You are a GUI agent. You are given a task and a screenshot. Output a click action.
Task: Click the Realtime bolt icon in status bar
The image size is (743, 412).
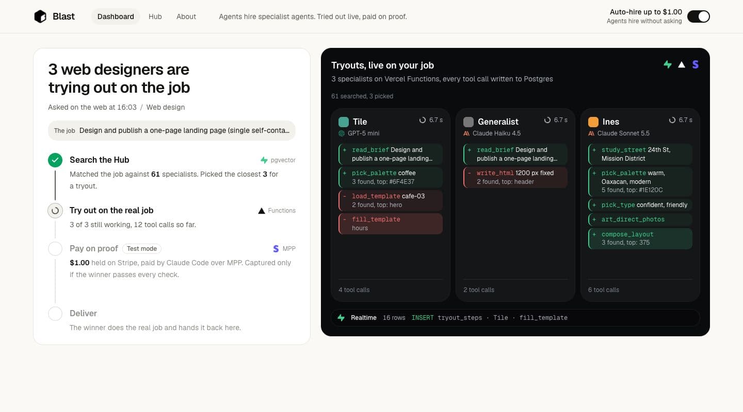pos(341,318)
